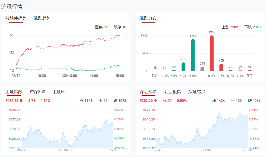Select the 涨跌停趋势 tab
Viewport: 266px width, 157px height.
pyautogui.click(x=16, y=18)
